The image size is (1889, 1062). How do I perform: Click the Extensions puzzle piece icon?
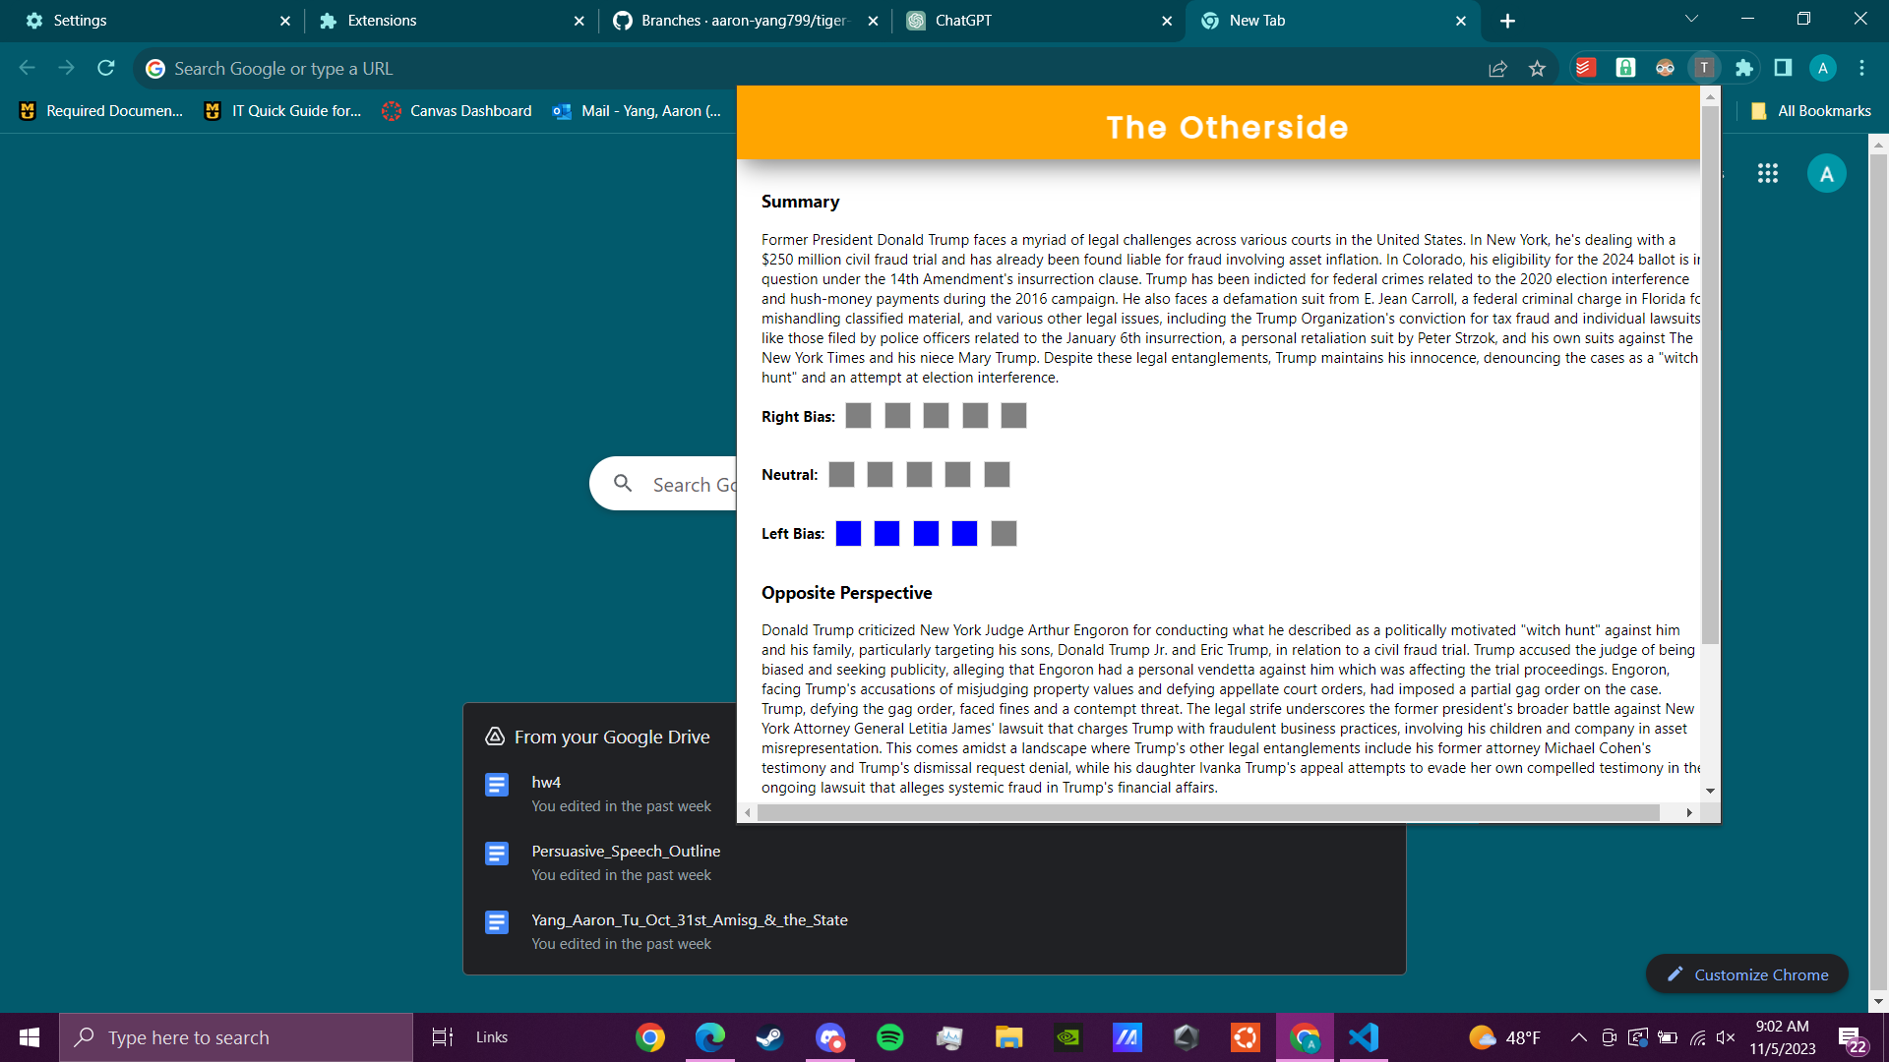(1743, 68)
